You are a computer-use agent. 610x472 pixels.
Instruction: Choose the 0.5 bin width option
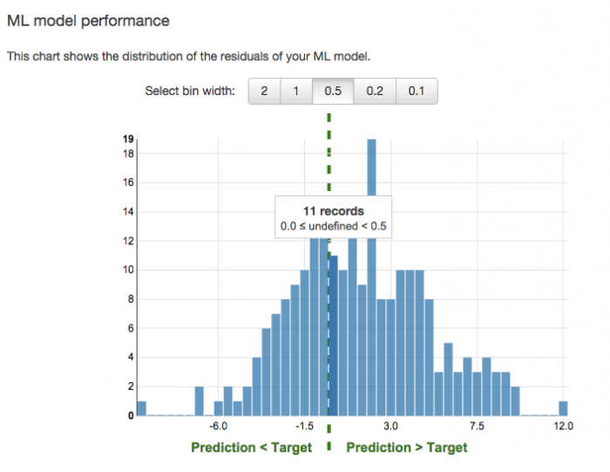tap(333, 91)
